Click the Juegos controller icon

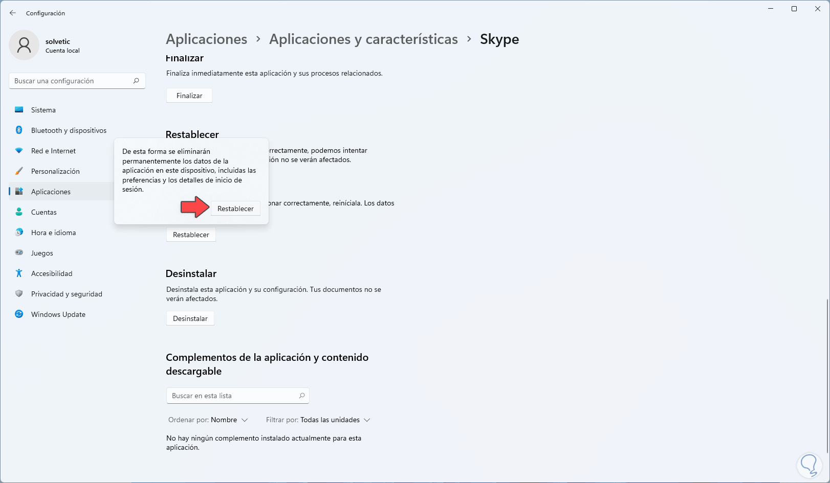[x=19, y=253]
